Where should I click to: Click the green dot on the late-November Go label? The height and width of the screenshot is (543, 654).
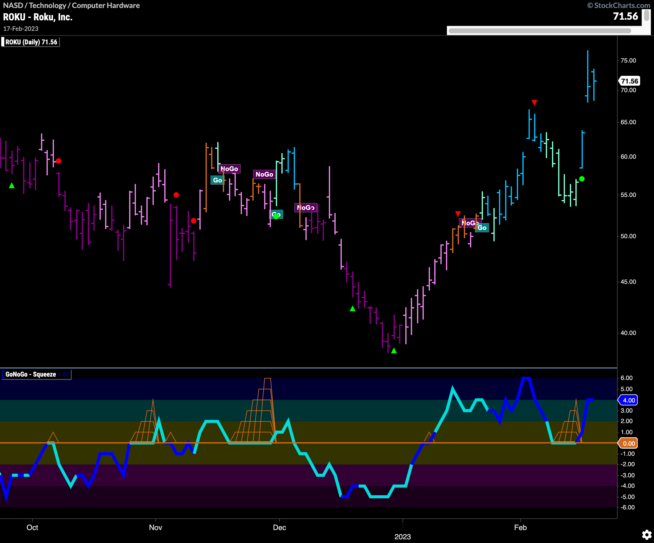[276, 216]
